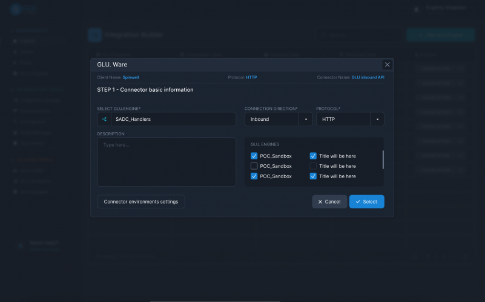
Task: Open the Spinwell client name link
Action: [x=131, y=77]
